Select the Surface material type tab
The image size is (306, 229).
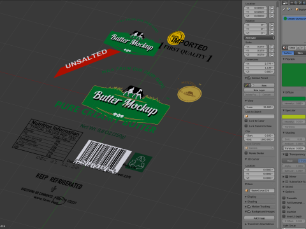(288, 53)
